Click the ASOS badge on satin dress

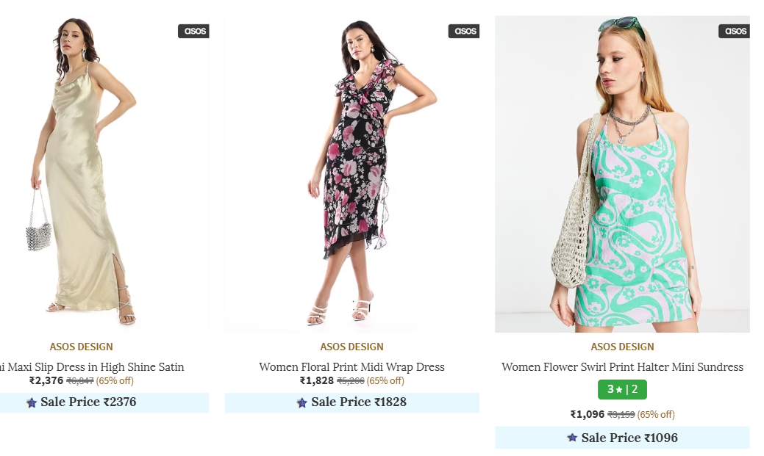tap(194, 31)
